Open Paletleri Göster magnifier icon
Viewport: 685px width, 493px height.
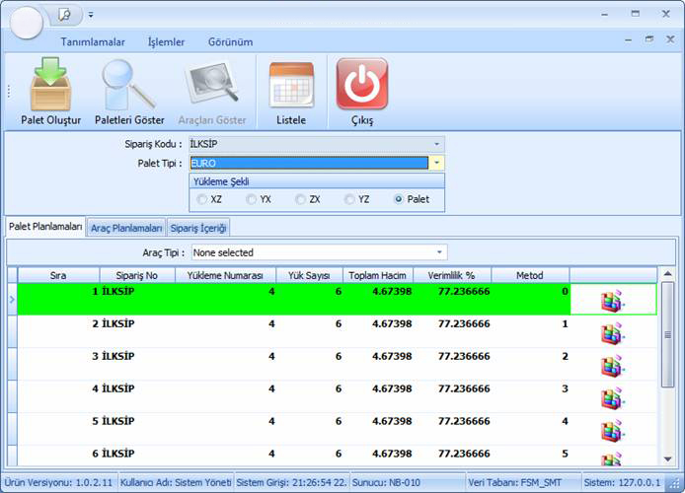click(x=129, y=86)
